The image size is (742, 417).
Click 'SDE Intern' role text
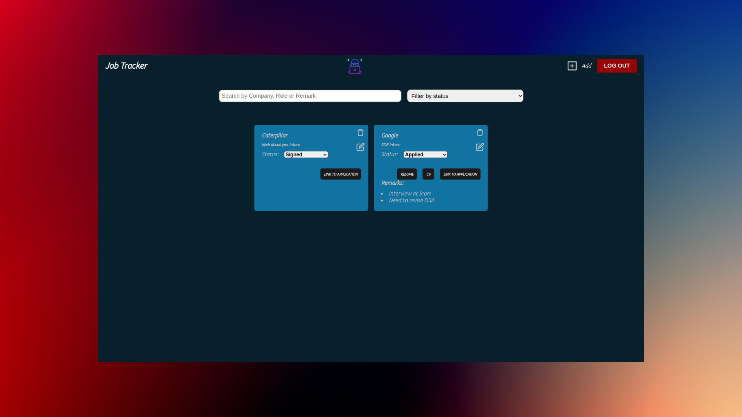coord(391,145)
